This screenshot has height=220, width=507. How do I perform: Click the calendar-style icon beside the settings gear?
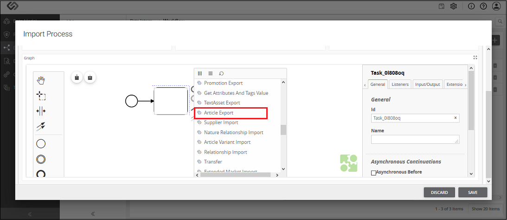441,6
